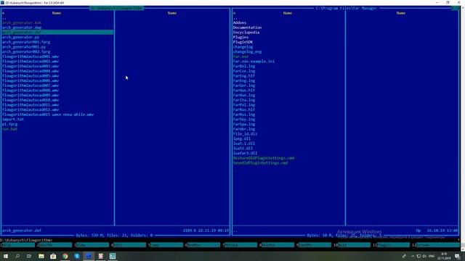Select Far.exe.example.ini file
This screenshot has width=465, height=261.
pos(254,61)
